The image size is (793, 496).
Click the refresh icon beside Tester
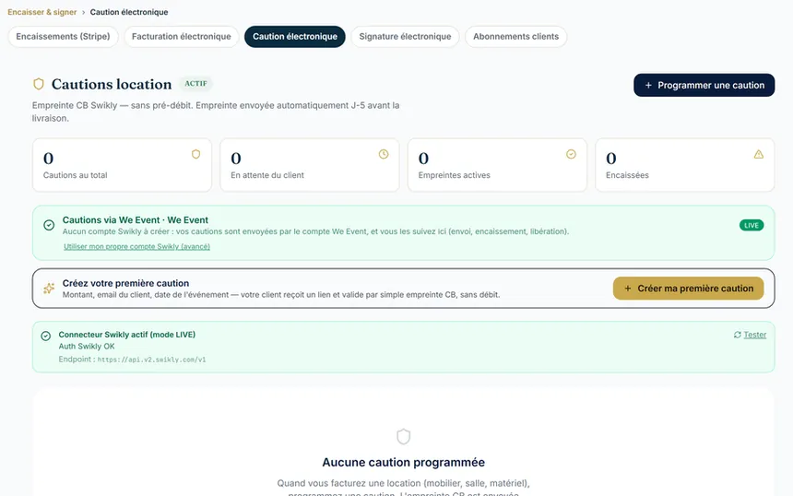click(738, 335)
